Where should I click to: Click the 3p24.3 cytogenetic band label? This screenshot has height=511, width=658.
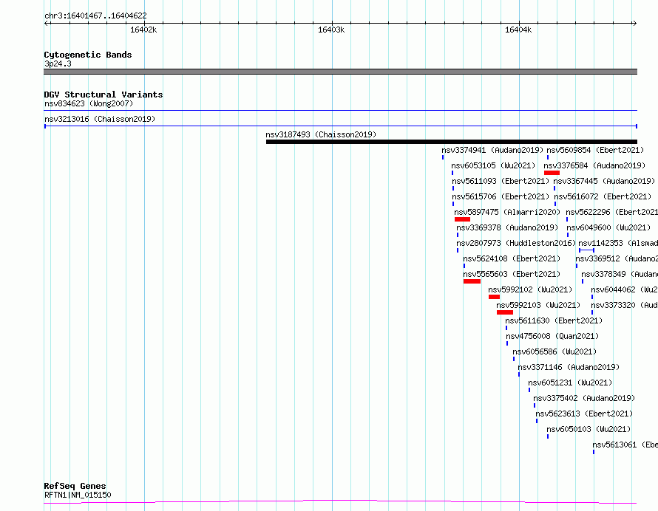click(58, 64)
